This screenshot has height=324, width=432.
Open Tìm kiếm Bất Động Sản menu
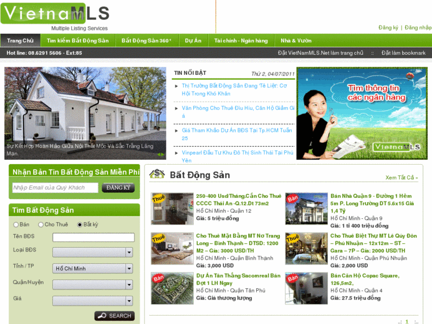click(78, 40)
